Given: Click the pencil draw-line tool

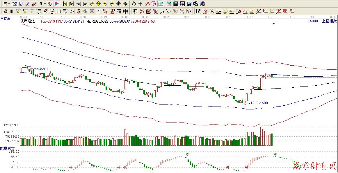Looking at the screenshot, I should pyautogui.click(x=5, y=11).
